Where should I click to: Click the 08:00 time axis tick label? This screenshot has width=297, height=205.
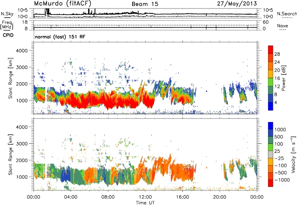[108, 197]
